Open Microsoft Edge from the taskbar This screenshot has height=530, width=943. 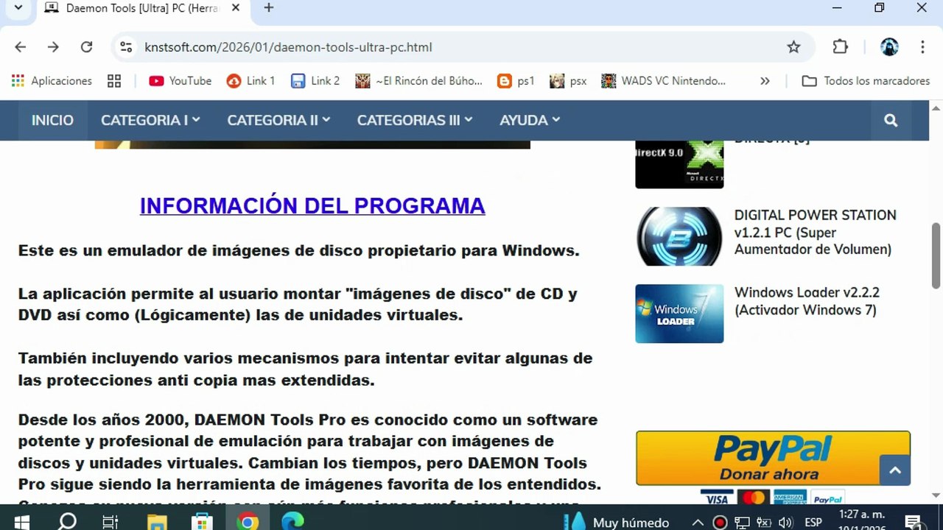click(x=293, y=522)
